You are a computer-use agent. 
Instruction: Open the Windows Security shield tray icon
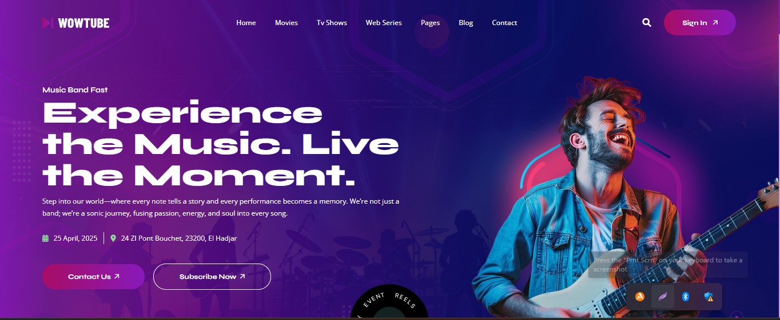click(x=709, y=297)
